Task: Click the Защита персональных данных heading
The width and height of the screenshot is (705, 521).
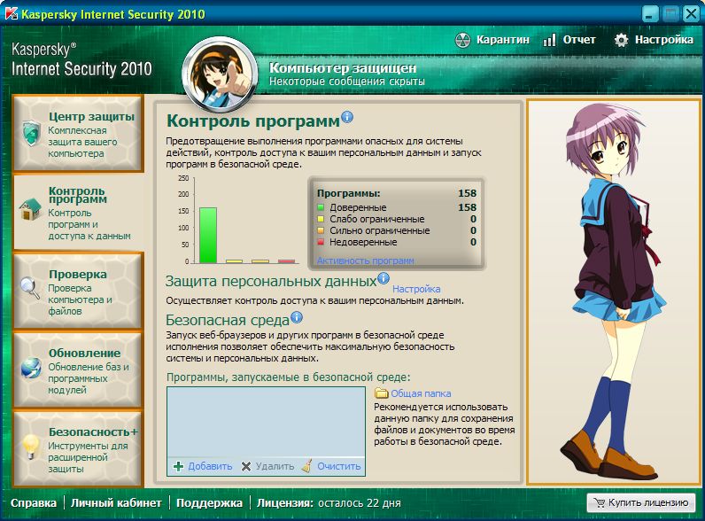Action: pyautogui.click(x=271, y=281)
